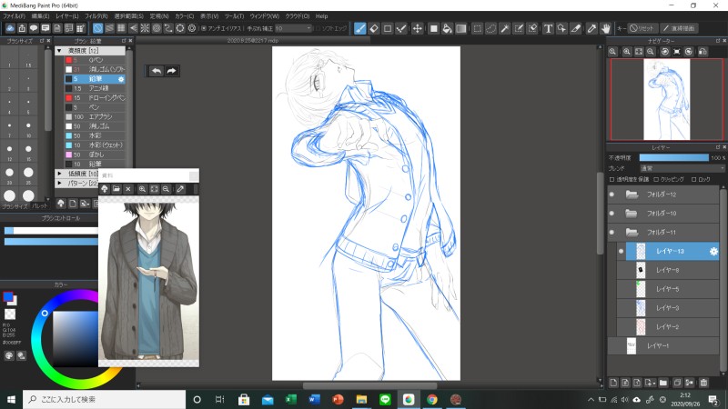Select the Eraser tool in top toolbar
This screenshot has width=728, height=409.
(x=374, y=28)
